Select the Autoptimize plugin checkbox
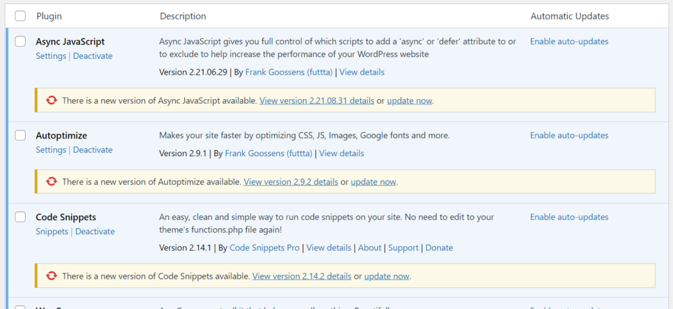Screen dimensions: 673x309 tap(20, 135)
